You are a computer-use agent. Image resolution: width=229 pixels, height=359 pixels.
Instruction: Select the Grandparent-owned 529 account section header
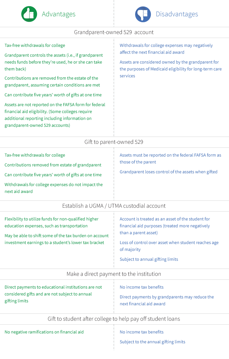pyautogui.click(x=114, y=32)
